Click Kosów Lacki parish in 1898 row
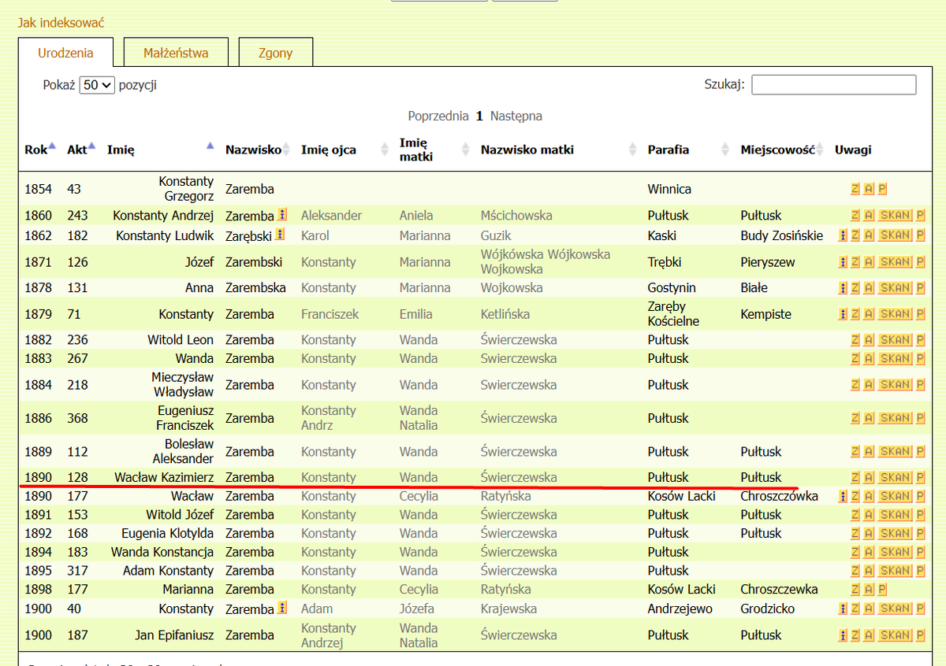 click(681, 589)
